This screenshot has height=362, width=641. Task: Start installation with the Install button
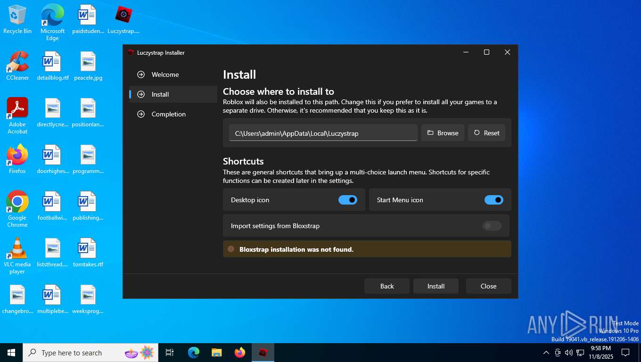coord(436,286)
